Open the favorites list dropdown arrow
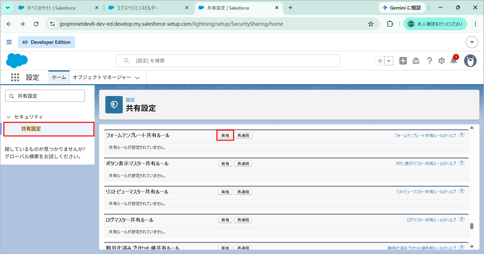 click(389, 61)
